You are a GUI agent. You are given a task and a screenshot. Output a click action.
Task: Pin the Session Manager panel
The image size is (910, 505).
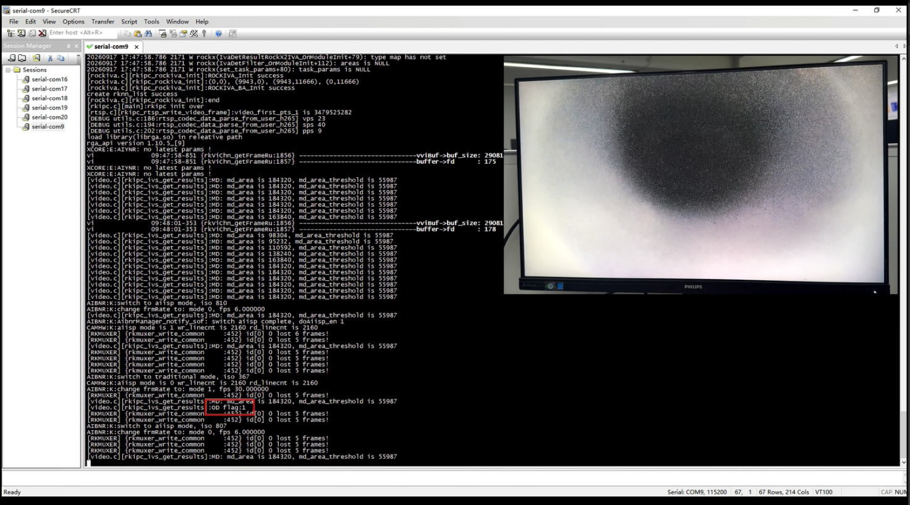point(69,46)
